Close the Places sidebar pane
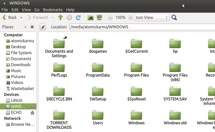Image resolution: width=215 pixels, height=132 pixels. click(x=32, y=27)
